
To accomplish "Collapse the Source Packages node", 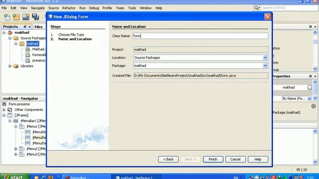I will (10, 38).
